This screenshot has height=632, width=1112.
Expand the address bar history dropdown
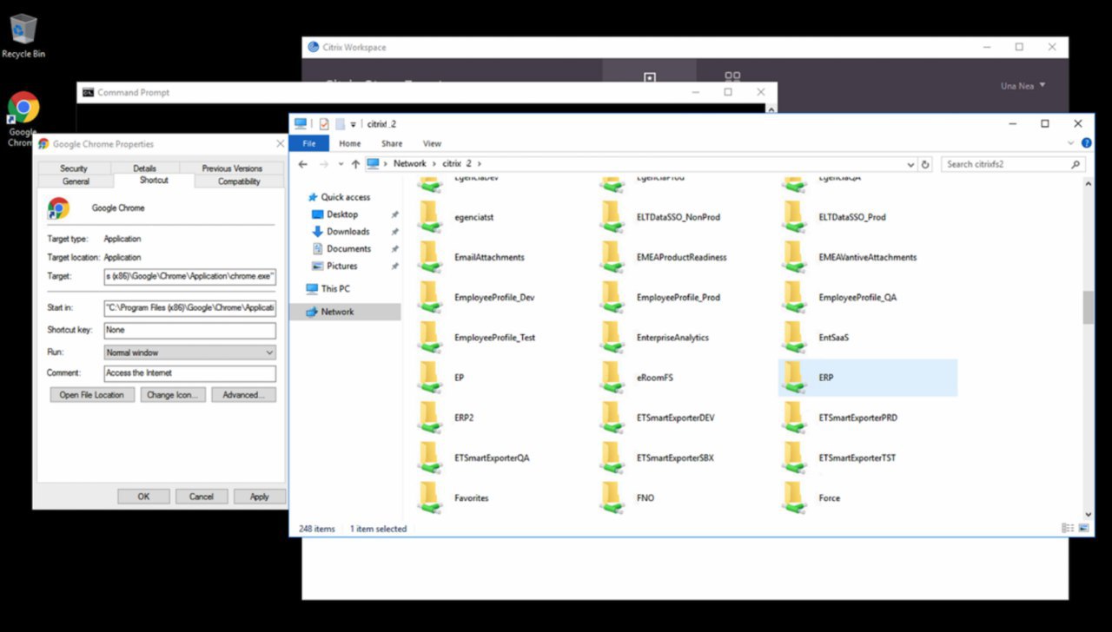point(910,164)
